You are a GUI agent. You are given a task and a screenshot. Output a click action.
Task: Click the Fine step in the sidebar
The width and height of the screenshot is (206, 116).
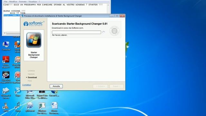click(30, 81)
